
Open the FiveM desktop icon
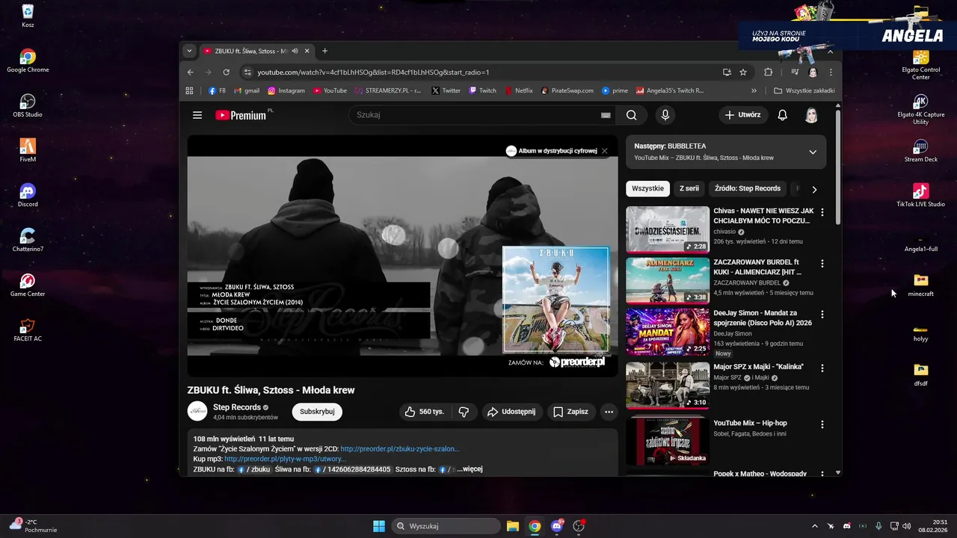click(28, 150)
